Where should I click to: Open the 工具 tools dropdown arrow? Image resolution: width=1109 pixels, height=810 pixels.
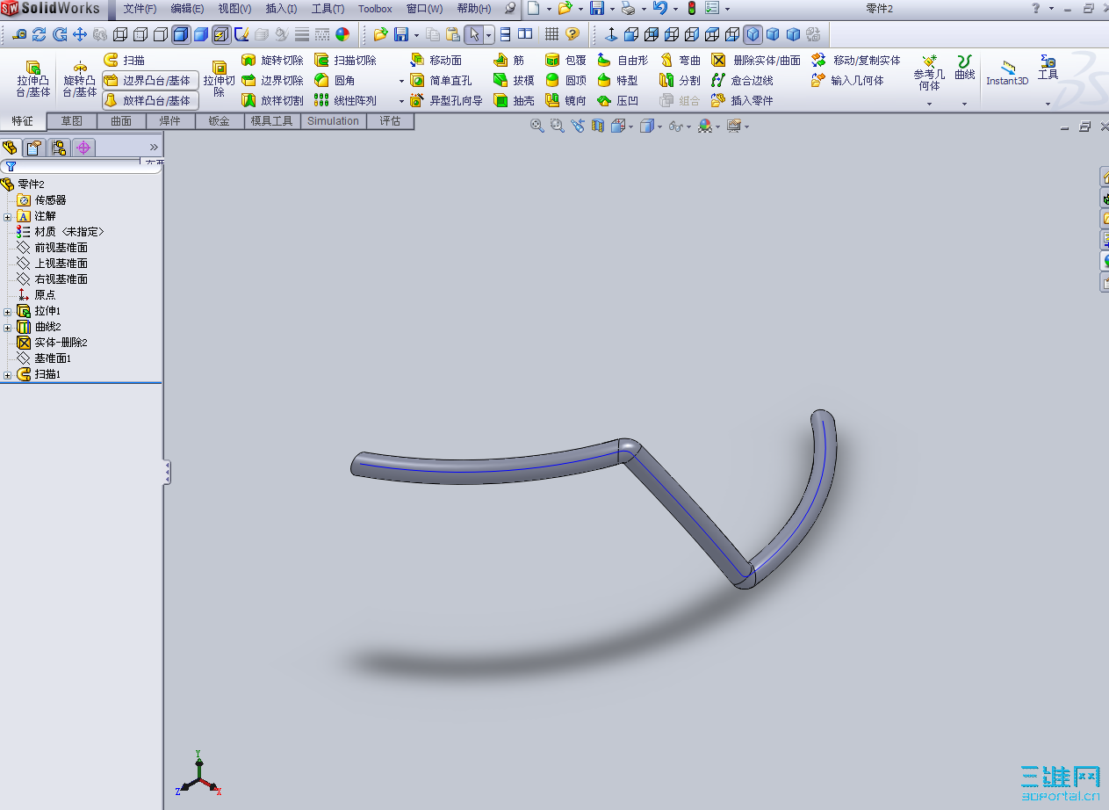coord(1048,104)
